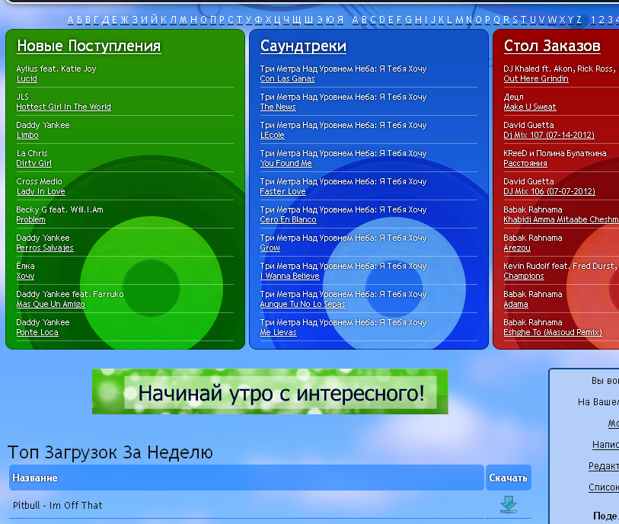
Task: Go to the Champions song link
Action: (523, 276)
